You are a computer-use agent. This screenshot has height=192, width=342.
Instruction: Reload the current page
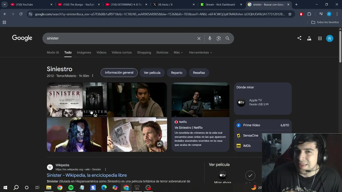tap(21, 14)
